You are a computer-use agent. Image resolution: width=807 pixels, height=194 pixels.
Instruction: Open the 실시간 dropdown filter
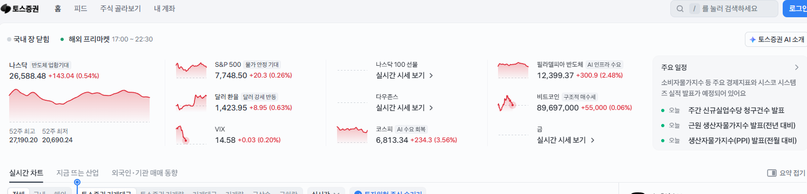click(x=326, y=191)
